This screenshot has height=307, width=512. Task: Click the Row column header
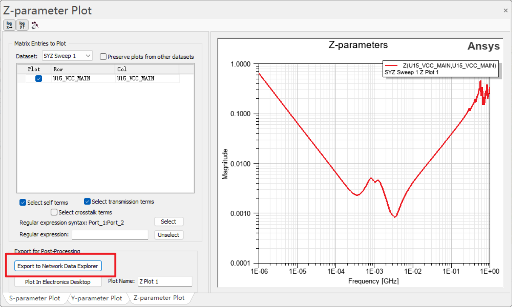83,69
